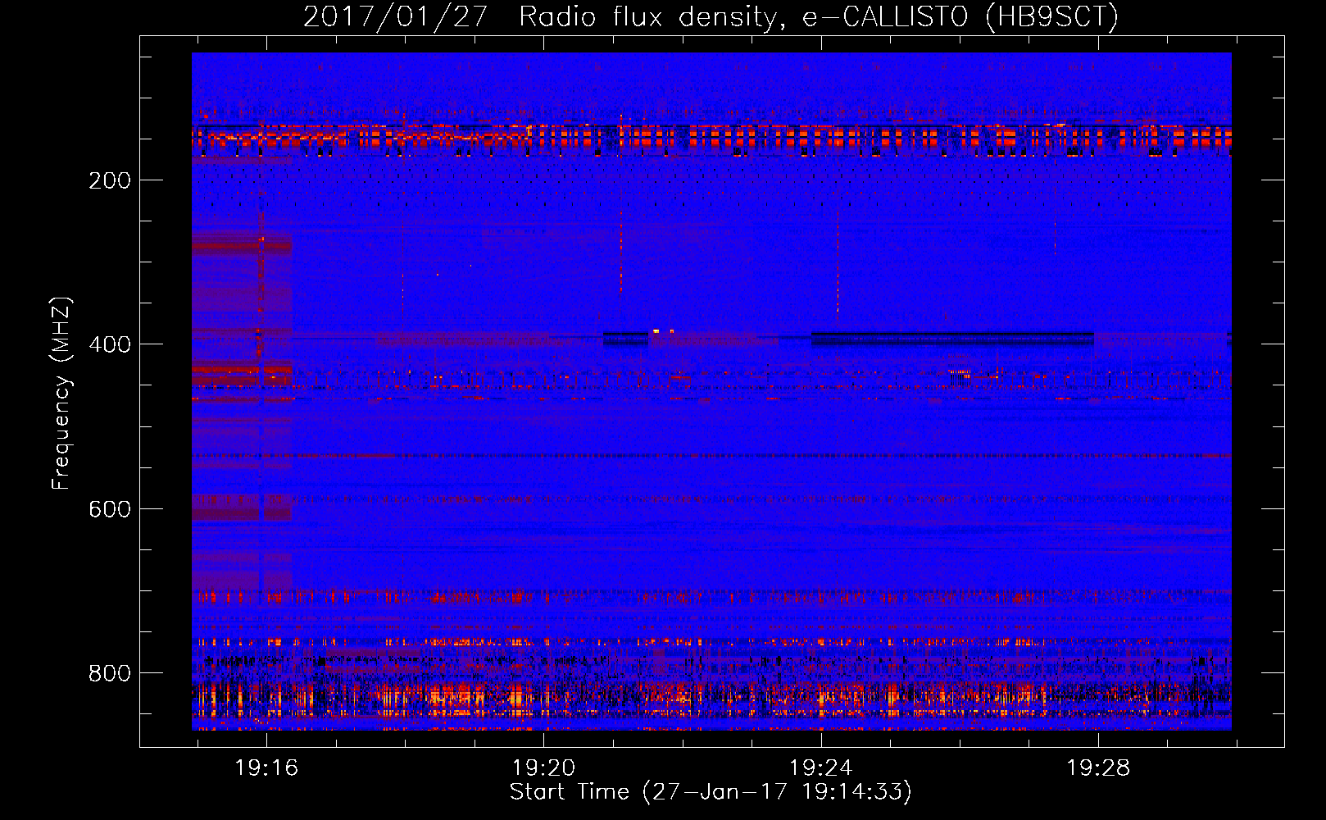
Task: Click the y-axis label 'Frequency (MHZ)'
Action: click(61, 394)
